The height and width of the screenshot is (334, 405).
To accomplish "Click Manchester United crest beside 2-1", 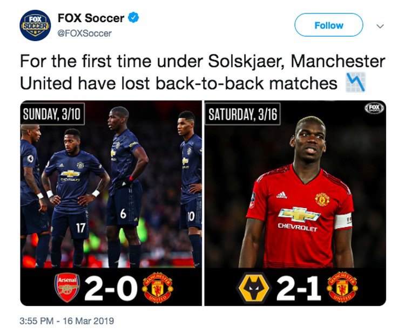I will (342, 287).
